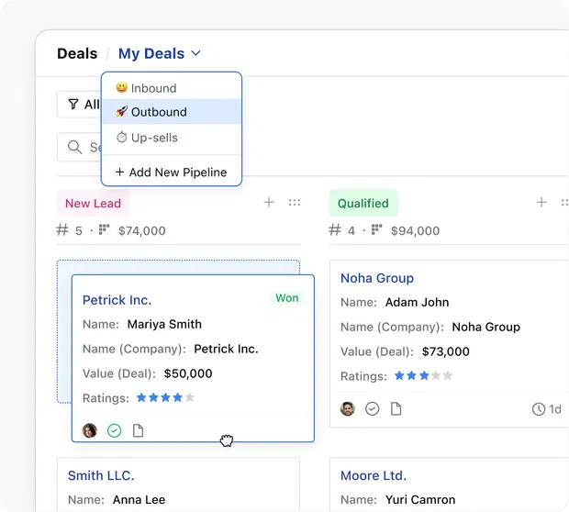Click Qualified deal count hash icon
Image resolution: width=569 pixels, height=512 pixels.
[335, 230]
